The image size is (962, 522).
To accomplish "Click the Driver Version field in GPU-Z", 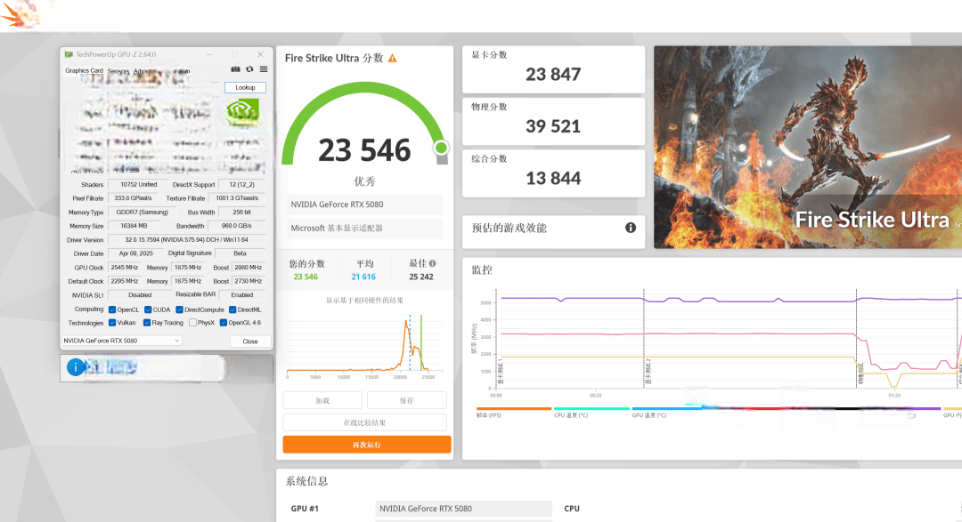I will 186,240.
